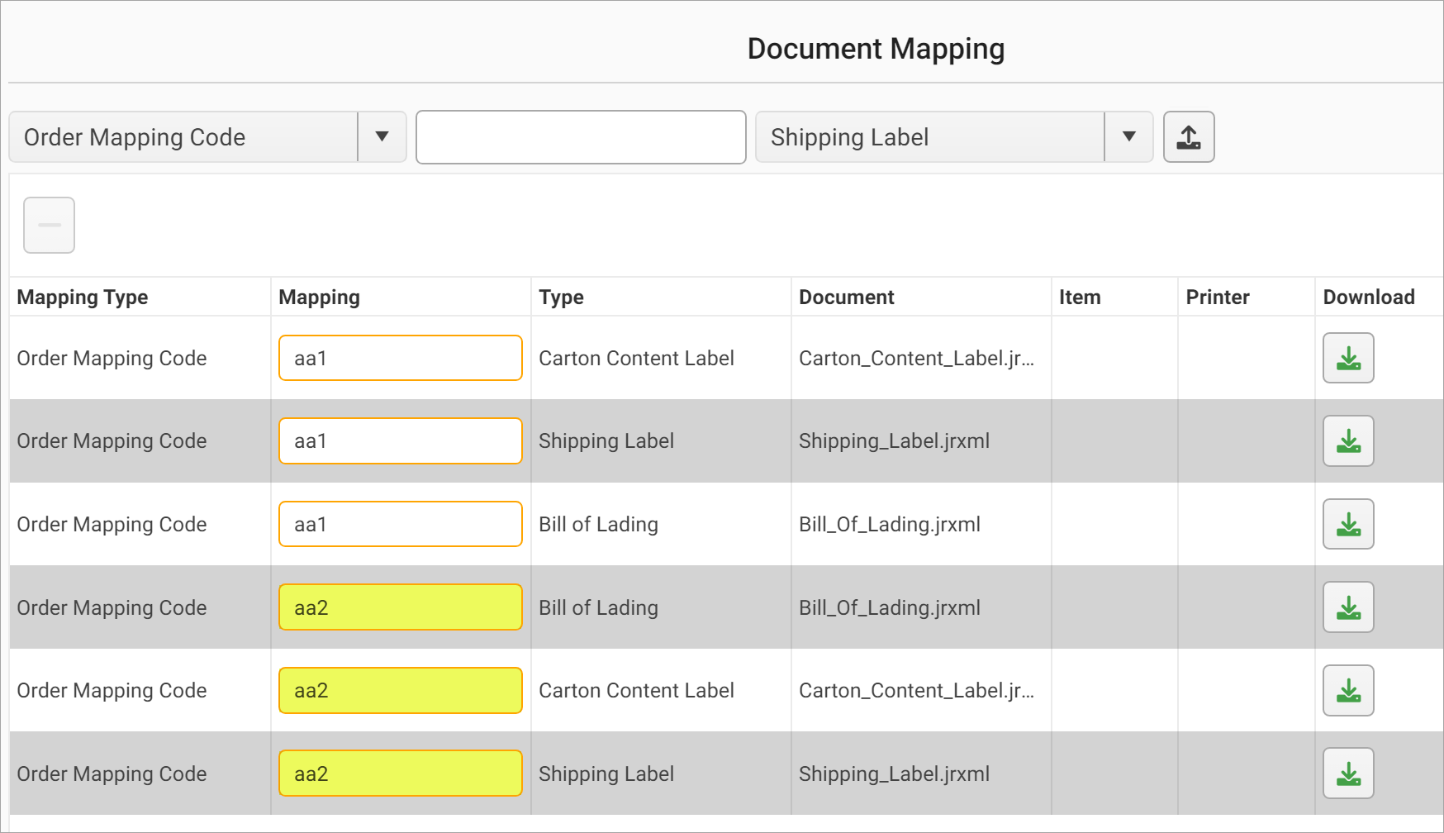1444x833 pixels.
Task: Select the Shipping Label row for aa1
Action: click(x=661, y=440)
